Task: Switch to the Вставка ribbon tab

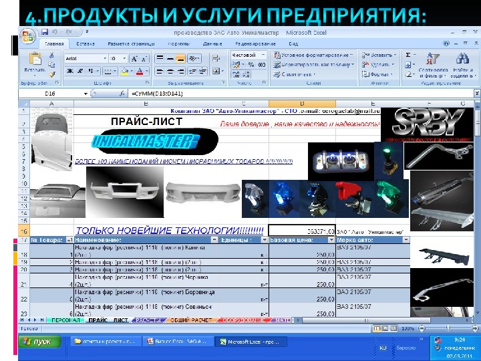Action: pos(86,43)
